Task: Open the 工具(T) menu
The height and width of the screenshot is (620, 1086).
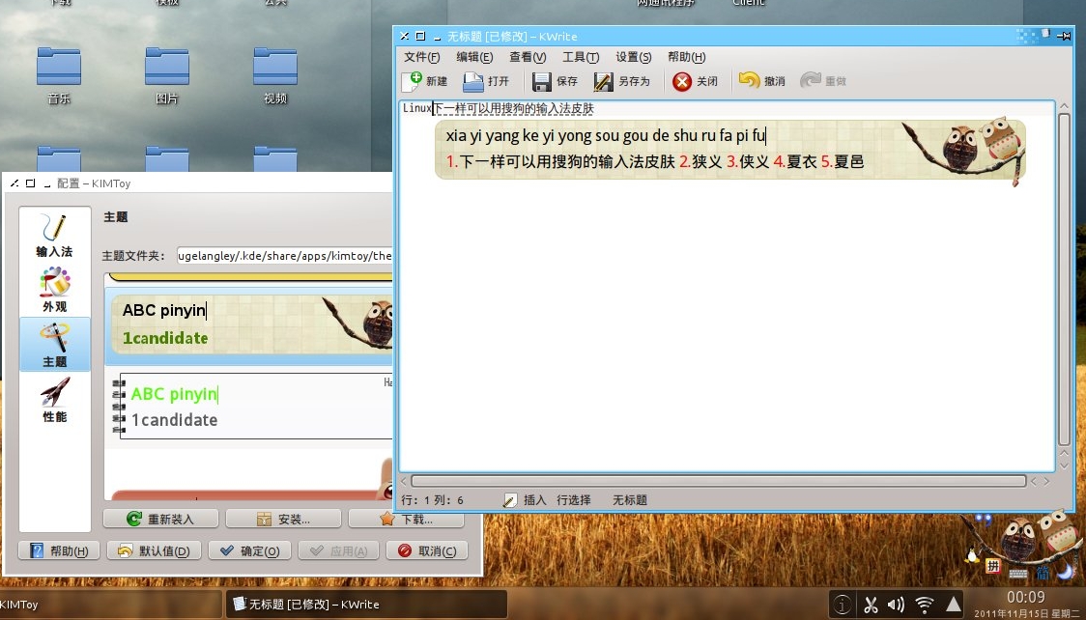Action: tap(581, 57)
